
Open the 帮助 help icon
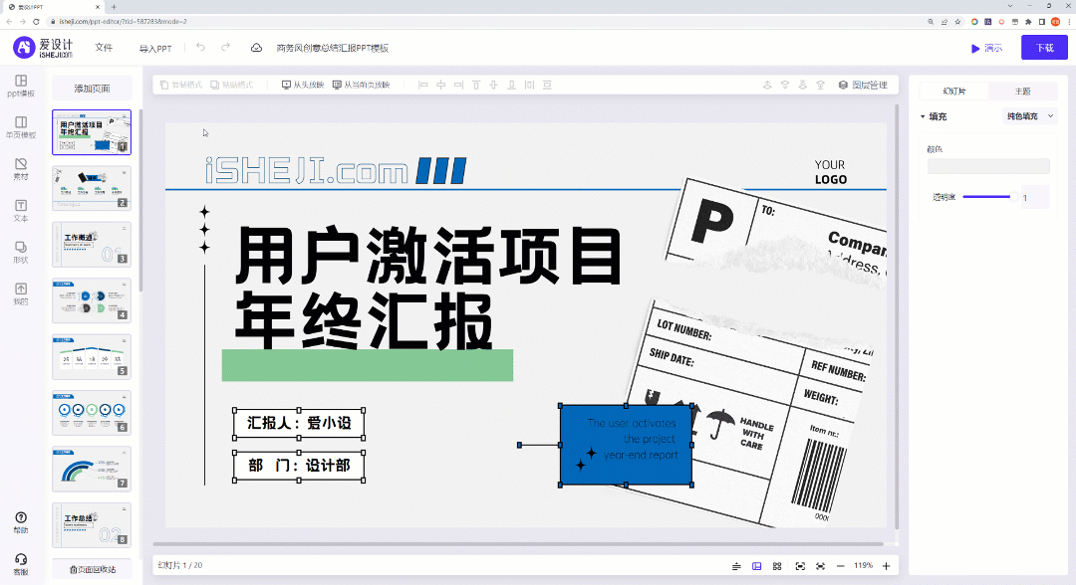tap(21, 522)
